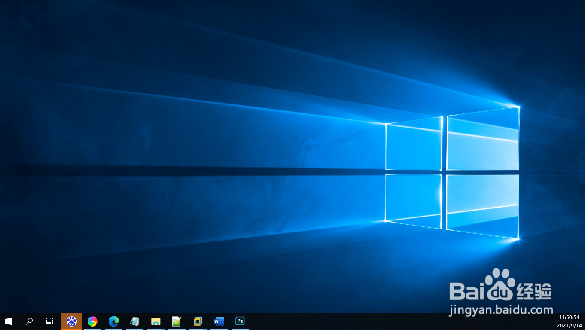
Task: Open the colorful pinwheel browser icon
Action: point(92,321)
